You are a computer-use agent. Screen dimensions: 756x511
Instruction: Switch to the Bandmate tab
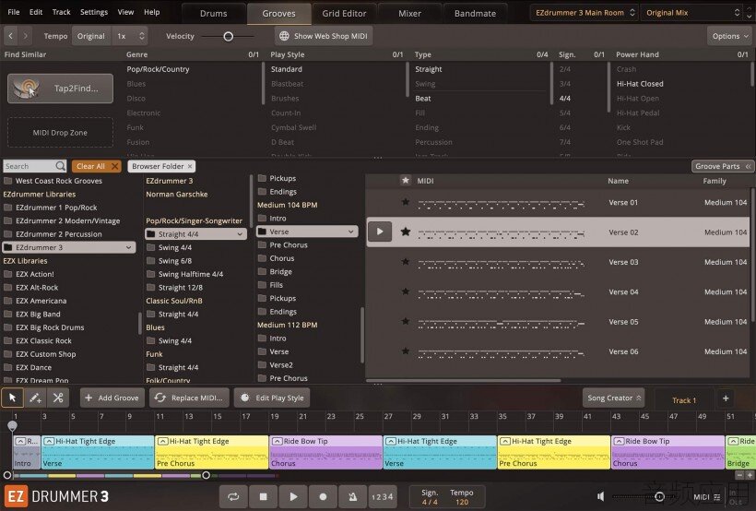(475, 14)
